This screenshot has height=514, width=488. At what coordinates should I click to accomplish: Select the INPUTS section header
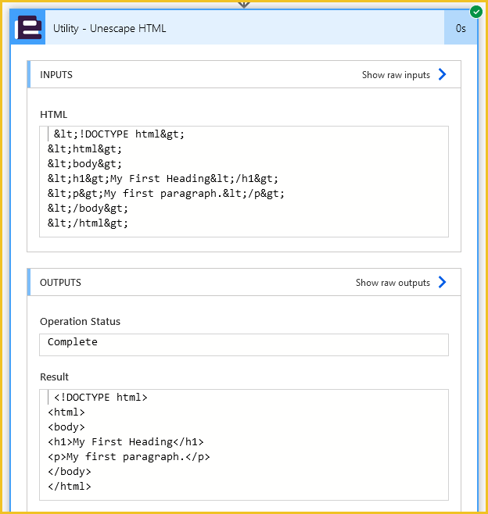(x=244, y=74)
